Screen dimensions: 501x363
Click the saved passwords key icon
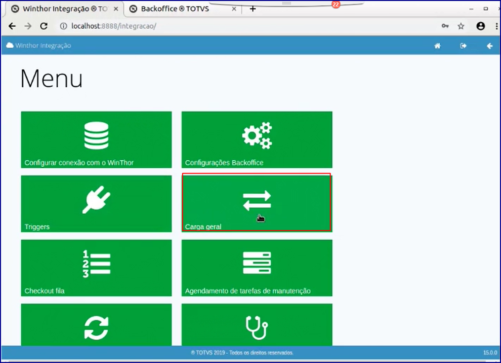[x=445, y=26]
